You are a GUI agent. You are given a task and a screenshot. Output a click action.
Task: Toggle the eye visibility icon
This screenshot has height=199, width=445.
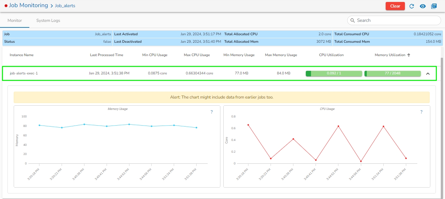tap(423, 6)
